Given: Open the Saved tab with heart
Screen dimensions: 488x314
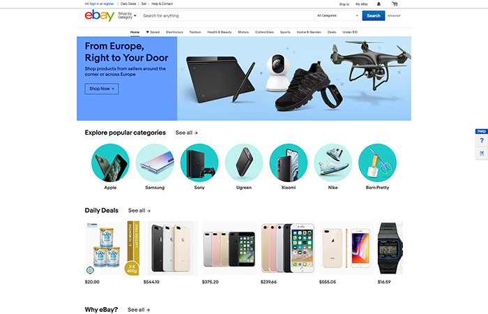Looking at the screenshot, I should click(x=153, y=32).
